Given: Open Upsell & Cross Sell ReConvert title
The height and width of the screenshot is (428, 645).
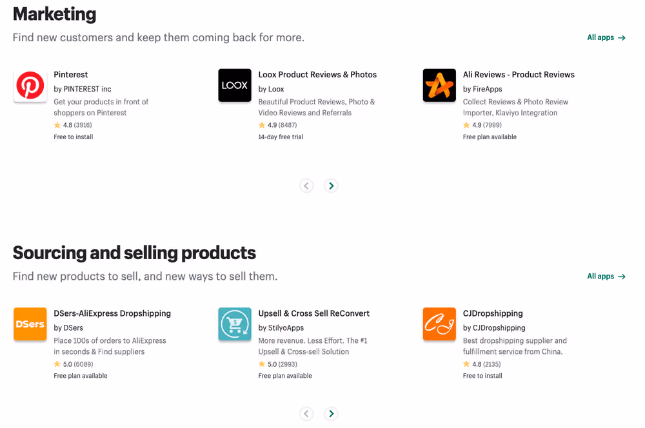Looking at the screenshot, I should tap(314, 313).
